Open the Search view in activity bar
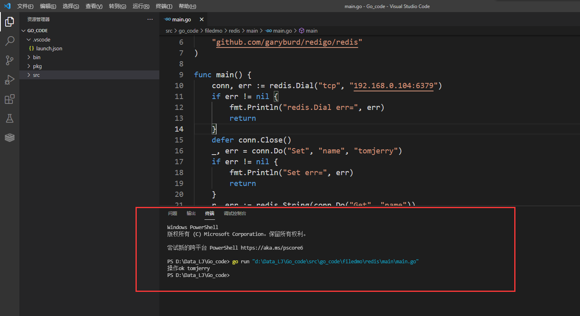Viewport: 580px width, 316px height. 10,41
